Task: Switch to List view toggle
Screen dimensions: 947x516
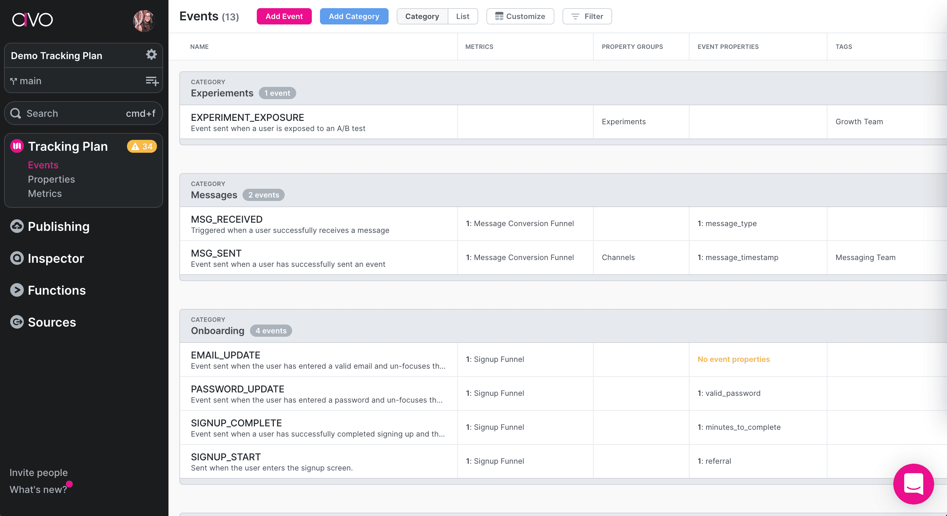Action: point(462,16)
